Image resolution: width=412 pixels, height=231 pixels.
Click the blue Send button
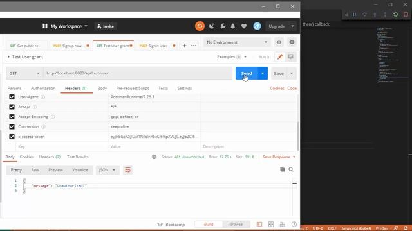[x=247, y=73]
